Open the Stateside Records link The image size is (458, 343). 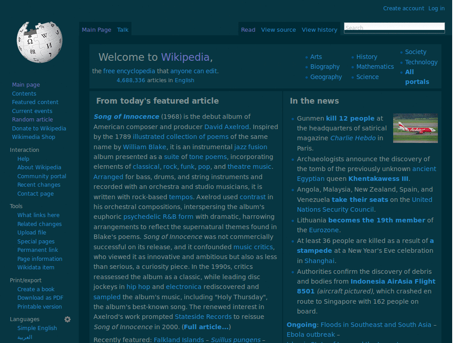[203, 317]
